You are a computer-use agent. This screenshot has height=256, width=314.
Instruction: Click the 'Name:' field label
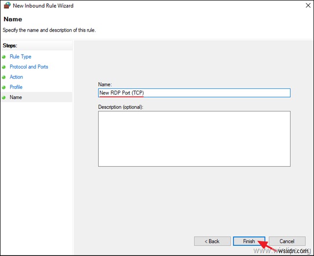point(105,85)
